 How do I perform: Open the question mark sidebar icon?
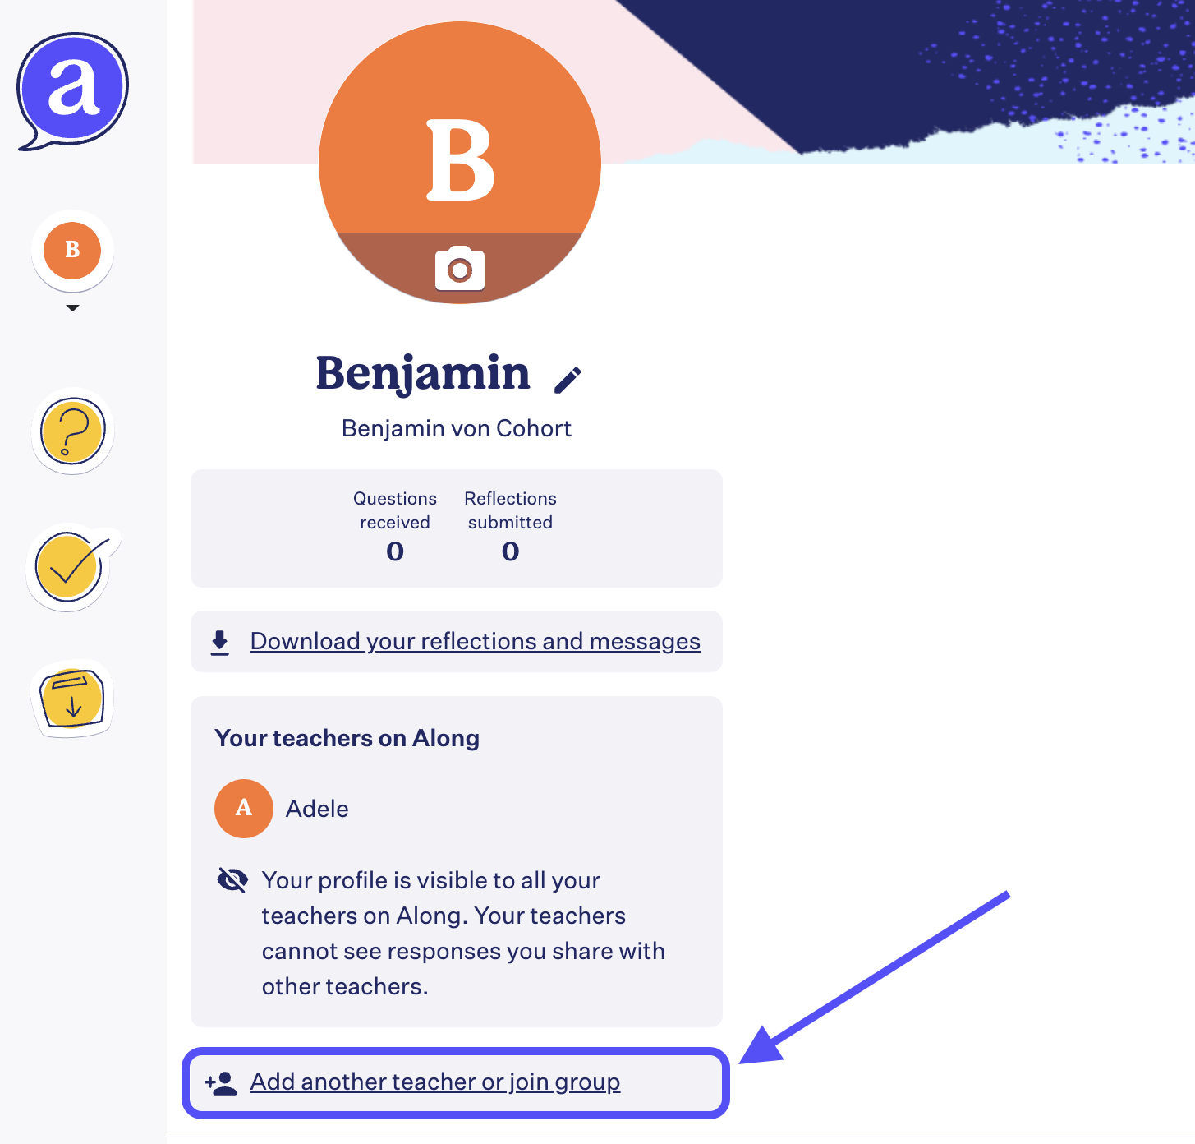[x=72, y=431]
